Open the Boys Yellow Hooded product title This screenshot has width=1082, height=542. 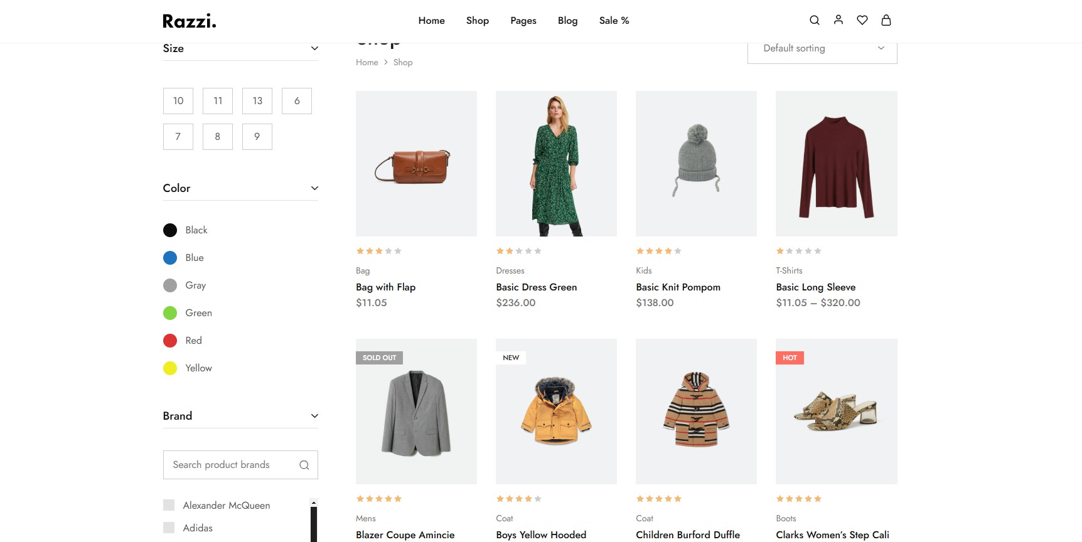point(541,534)
